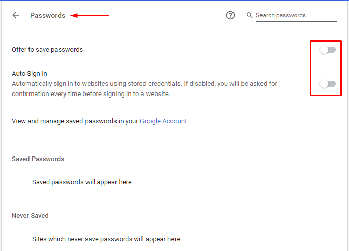The image size is (349, 251).
Task: Click the Sites which never save passwords text
Action: (x=106, y=239)
